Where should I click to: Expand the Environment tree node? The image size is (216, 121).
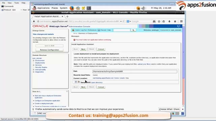pos(34,61)
